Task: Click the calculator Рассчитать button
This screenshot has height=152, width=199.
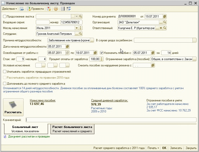Action: (x=13, y=107)
